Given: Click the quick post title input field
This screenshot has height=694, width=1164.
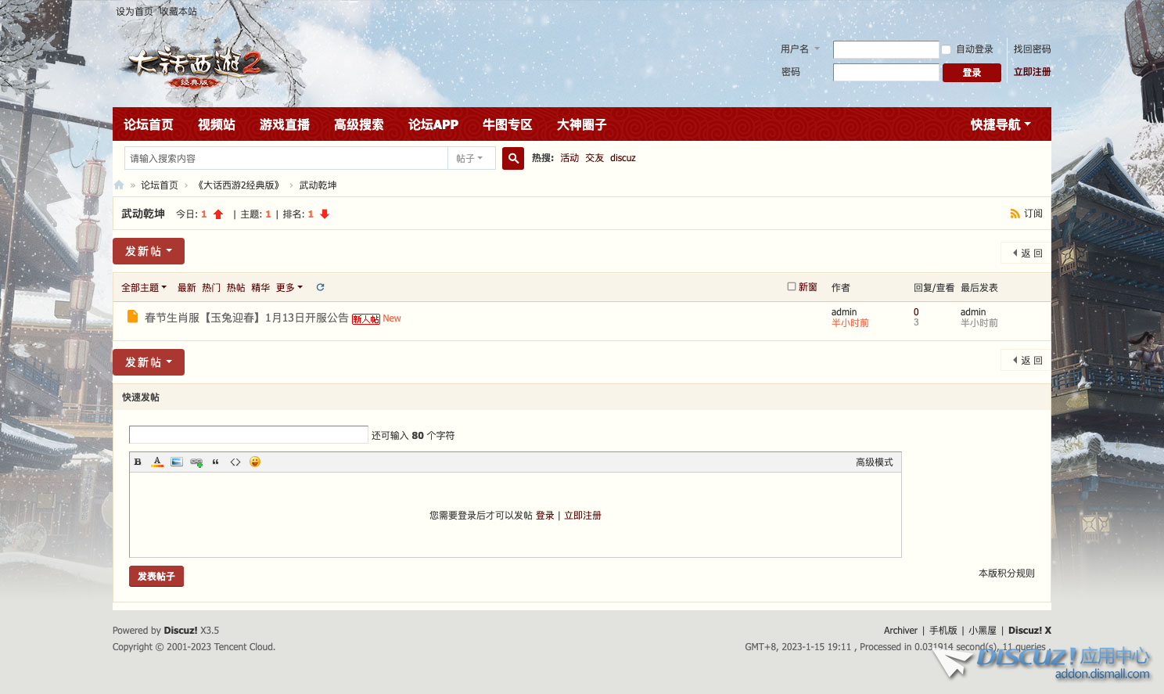Looking at the screenshot, I should [249, 435].
